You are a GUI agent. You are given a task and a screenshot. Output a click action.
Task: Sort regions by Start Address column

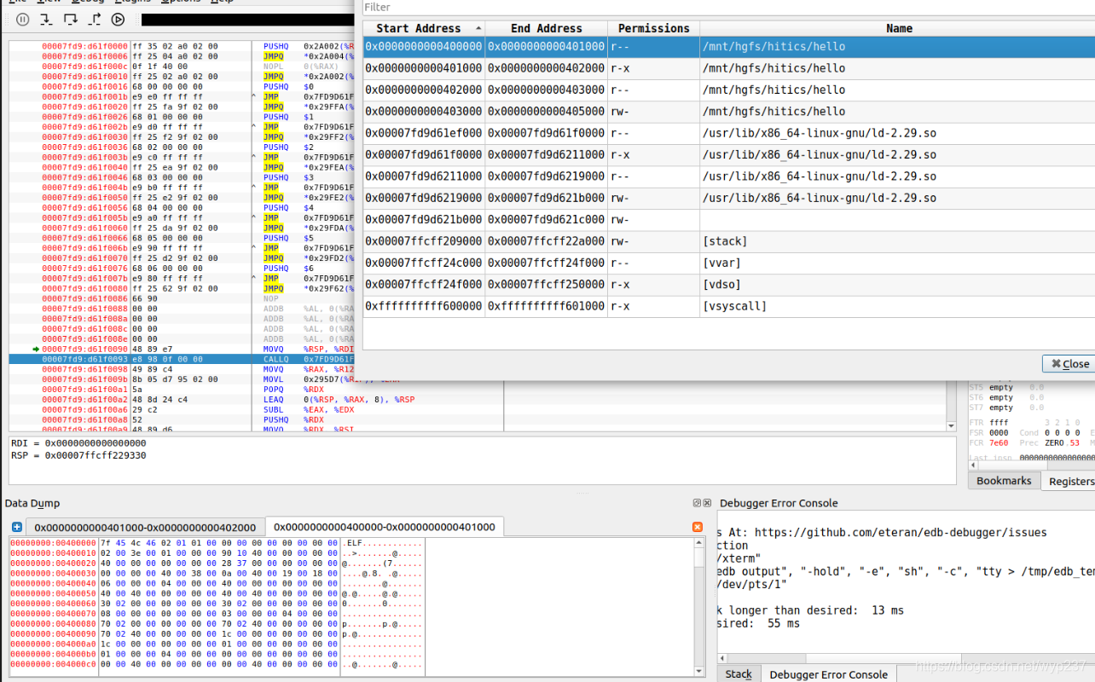coord(424,28)
